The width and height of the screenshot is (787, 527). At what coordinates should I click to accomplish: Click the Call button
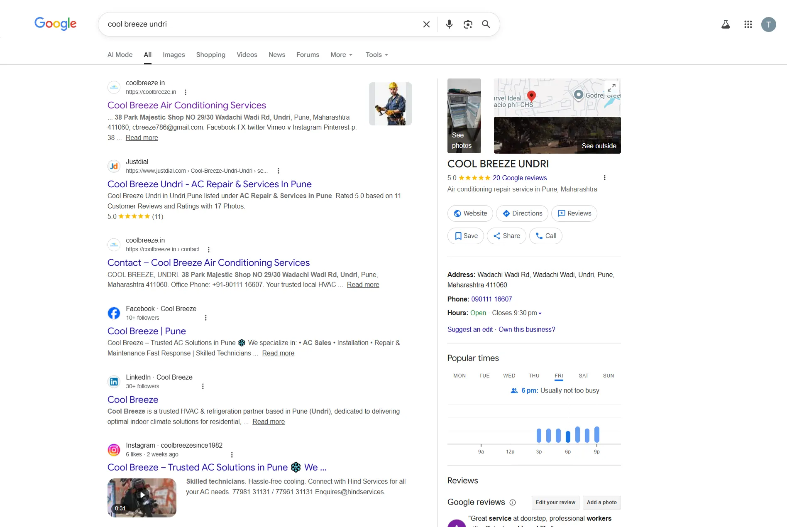(546, 236)
